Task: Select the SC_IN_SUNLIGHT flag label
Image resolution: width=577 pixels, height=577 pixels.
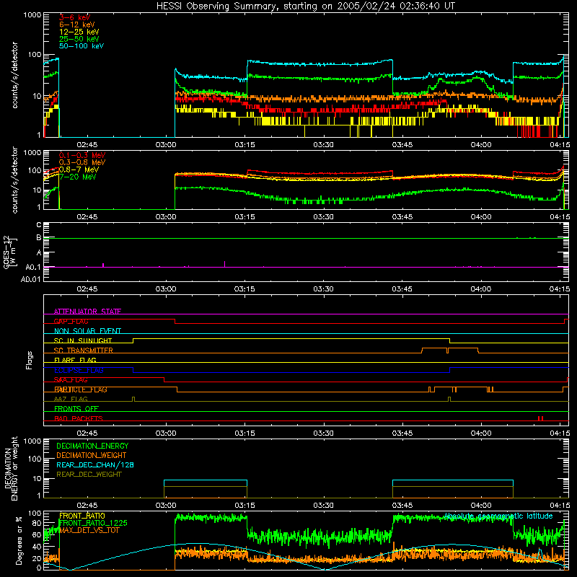Action: (x=83, y=340)
